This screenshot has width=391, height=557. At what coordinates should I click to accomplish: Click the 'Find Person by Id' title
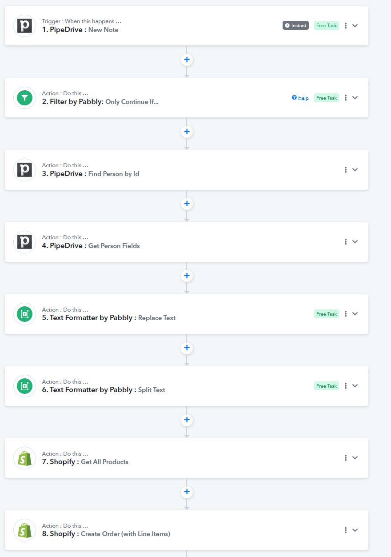pos(114,174)
